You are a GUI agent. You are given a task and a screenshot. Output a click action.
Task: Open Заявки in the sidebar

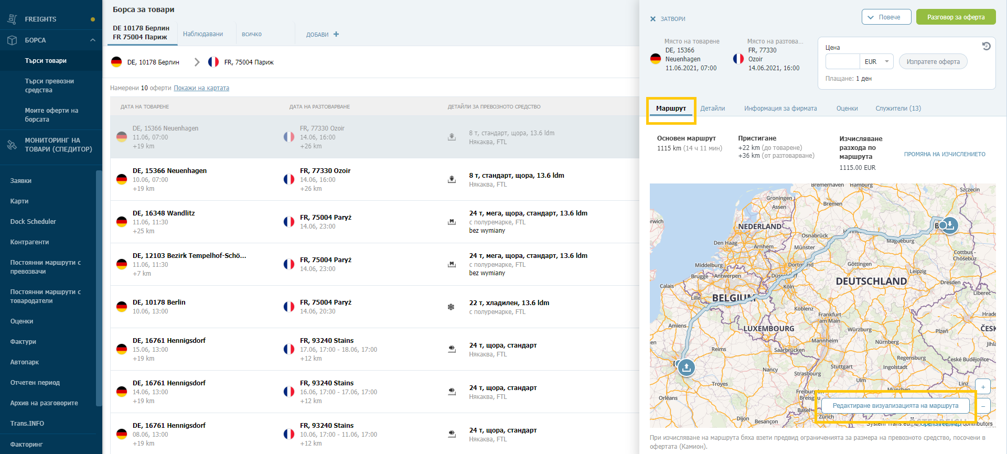[21, 181]
